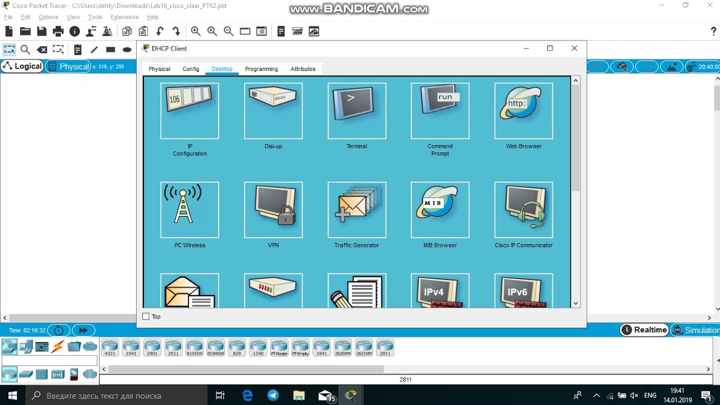Image resolution: width=720 pixels, height=405 pixels.
Task: Select the Draw Rectangle tool
Action: point(110,49)
